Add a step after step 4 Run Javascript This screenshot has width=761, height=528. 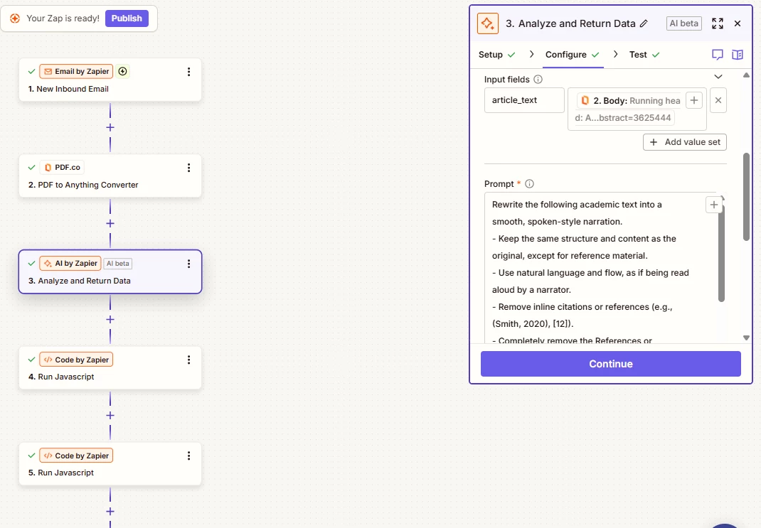tap(110, 416)
